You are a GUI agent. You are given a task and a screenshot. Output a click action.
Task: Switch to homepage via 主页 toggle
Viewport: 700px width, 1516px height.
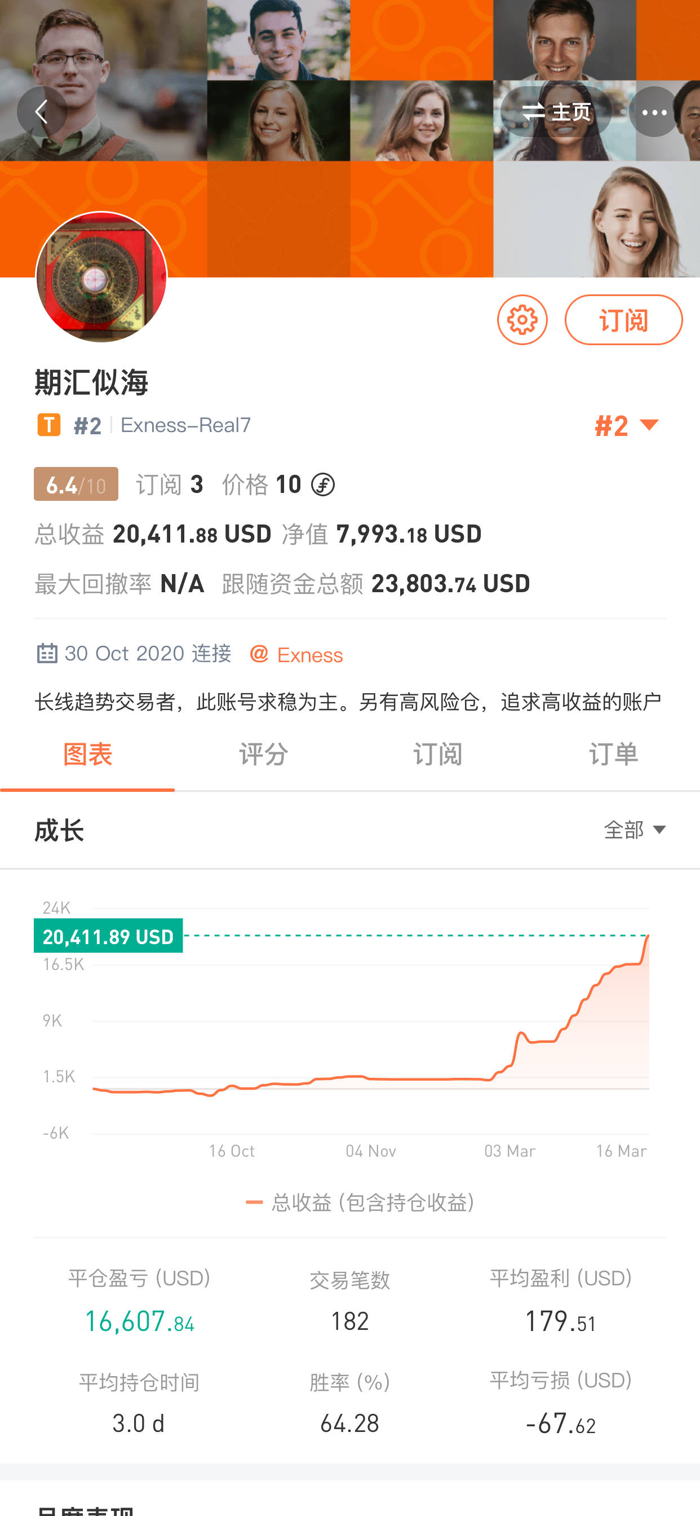pyautogui.click(x=556, y=112)
